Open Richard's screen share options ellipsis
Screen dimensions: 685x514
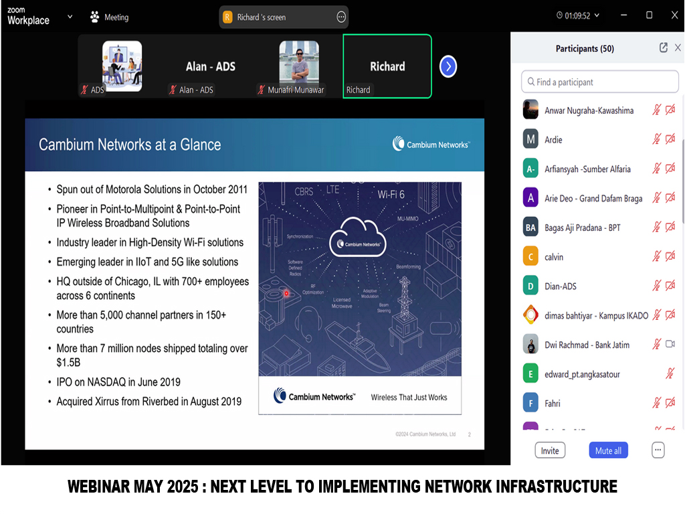click(x=341, y=17)
